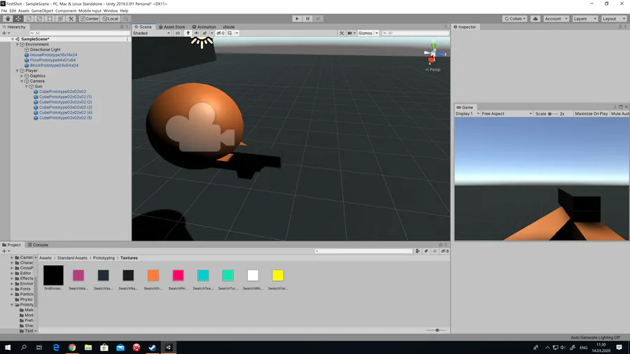Click Prototyping breadcrumb
The height and width of the screenshot is (354, 630).
[x=104, y=258]
